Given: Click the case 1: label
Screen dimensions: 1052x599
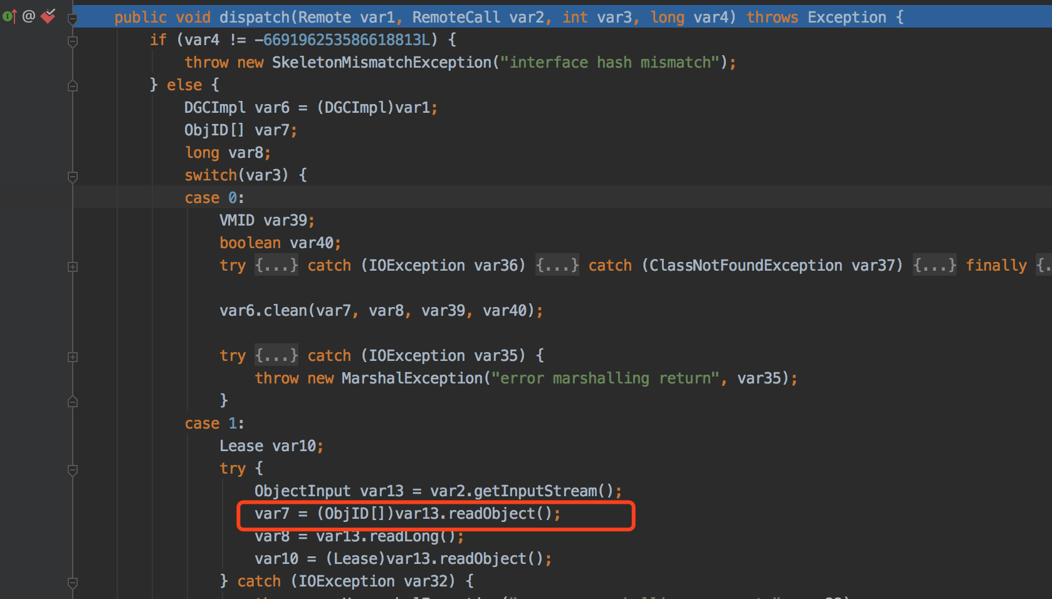Looking at the screenshot, I should (214, 423).
